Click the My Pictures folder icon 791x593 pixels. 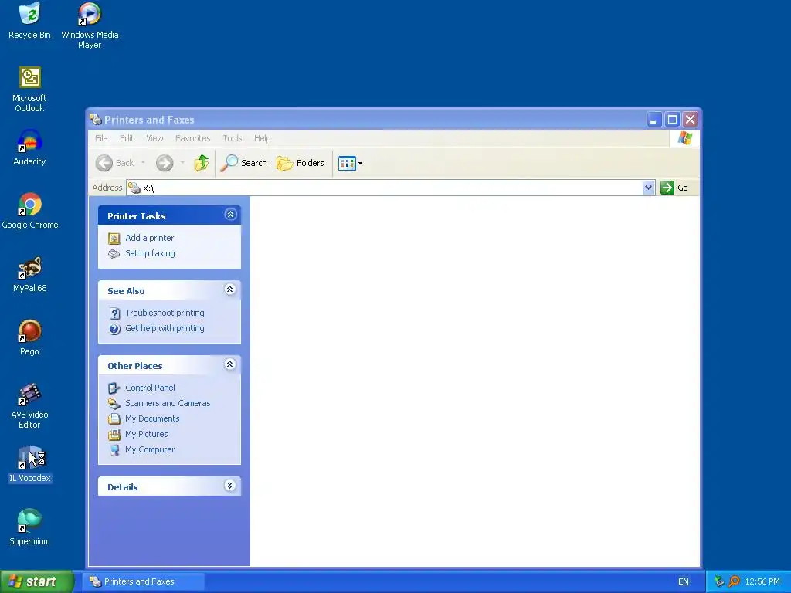pyautogui.click(x=114, y=434)
